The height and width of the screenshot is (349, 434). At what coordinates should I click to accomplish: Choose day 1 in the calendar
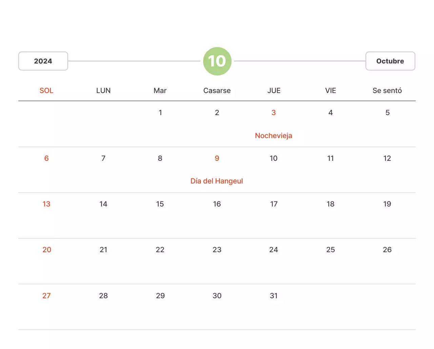point(160,112)
